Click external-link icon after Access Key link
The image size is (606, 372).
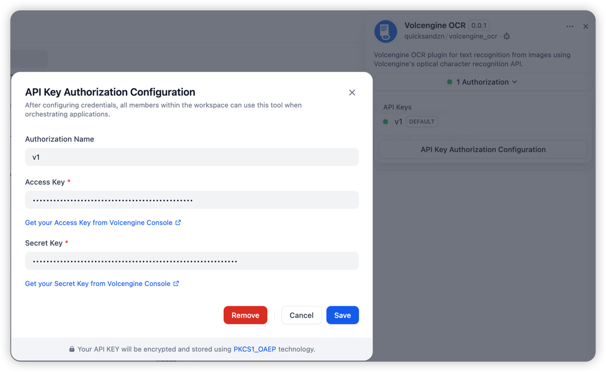[x=178, y=223]
